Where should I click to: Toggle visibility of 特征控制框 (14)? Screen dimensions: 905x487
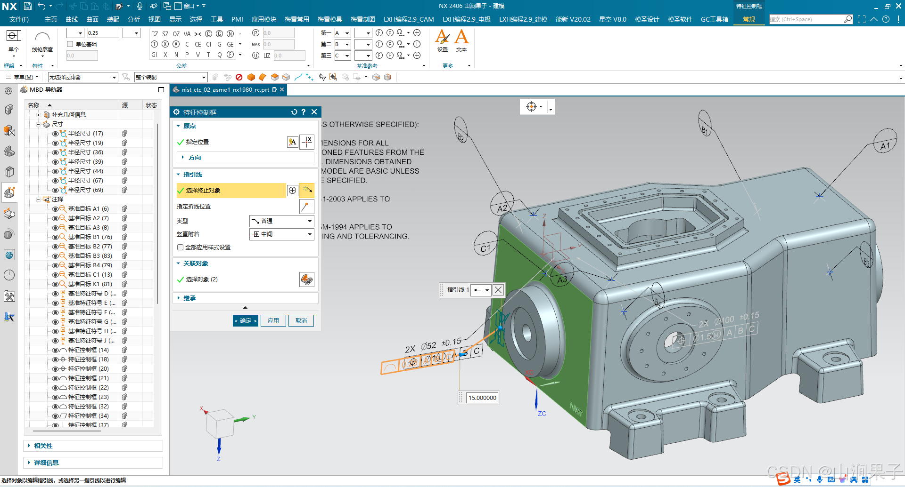(x=55, y=350)
